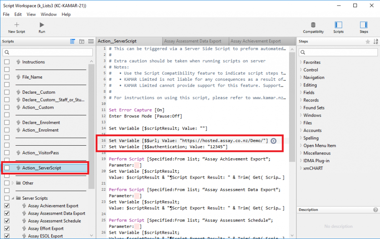Image resolution: width=380 pixels, height=239 pixels.
Task: Expand the Control steps category
Action: 301,70
